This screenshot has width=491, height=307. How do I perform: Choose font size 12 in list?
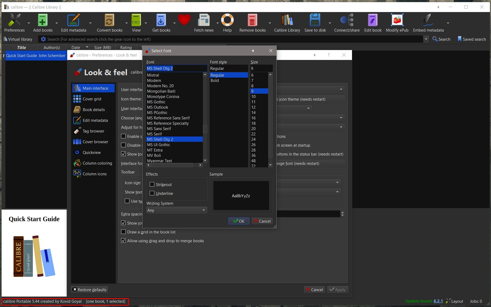[x=259, y=107]
